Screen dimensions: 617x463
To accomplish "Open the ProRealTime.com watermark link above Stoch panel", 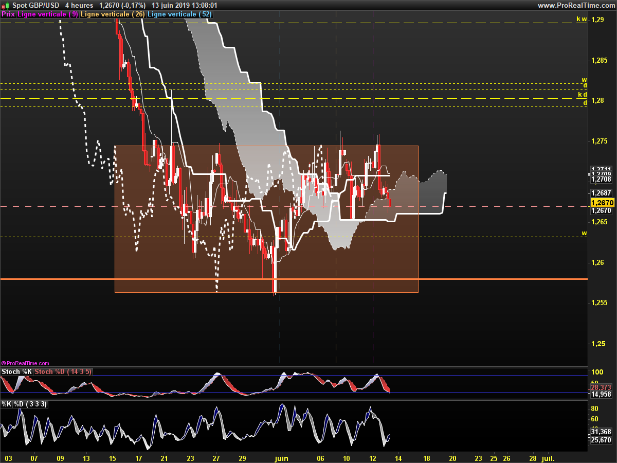I will pos(28,363).
